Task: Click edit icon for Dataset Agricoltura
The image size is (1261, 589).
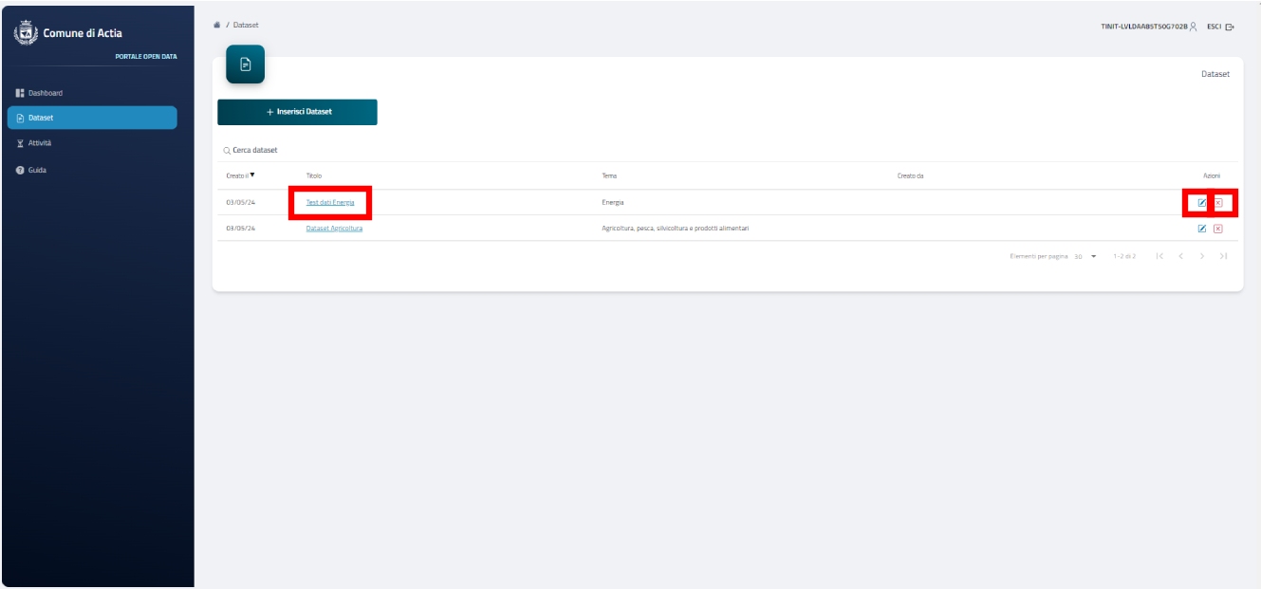Action: 1202,229
